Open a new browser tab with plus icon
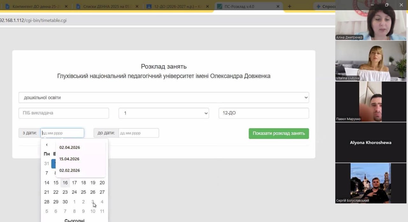Image resolution: width=408 pixels, height=222 pixels. (x=289, y=6)
